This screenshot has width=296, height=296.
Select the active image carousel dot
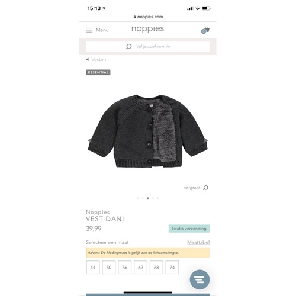148,198
